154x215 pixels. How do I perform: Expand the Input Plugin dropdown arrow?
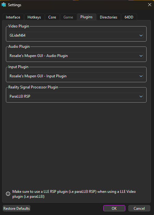click(x=141, y=76)
